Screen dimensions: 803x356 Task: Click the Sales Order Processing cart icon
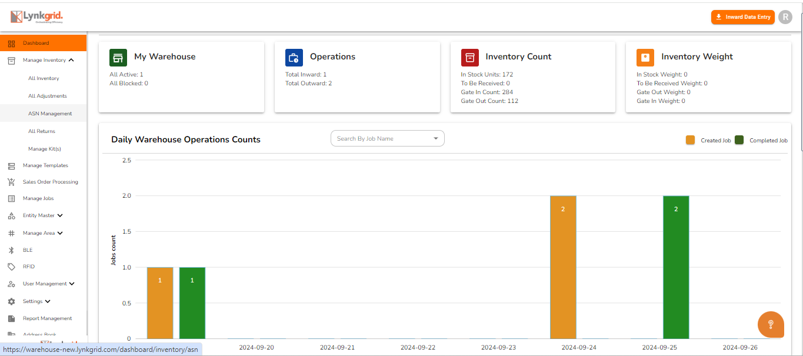[x=11, y=182]
